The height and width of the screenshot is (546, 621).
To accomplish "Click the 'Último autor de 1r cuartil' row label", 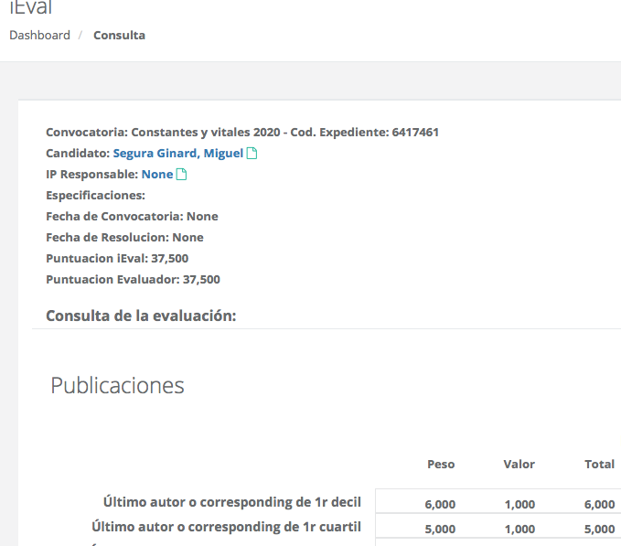I will 226,527.
